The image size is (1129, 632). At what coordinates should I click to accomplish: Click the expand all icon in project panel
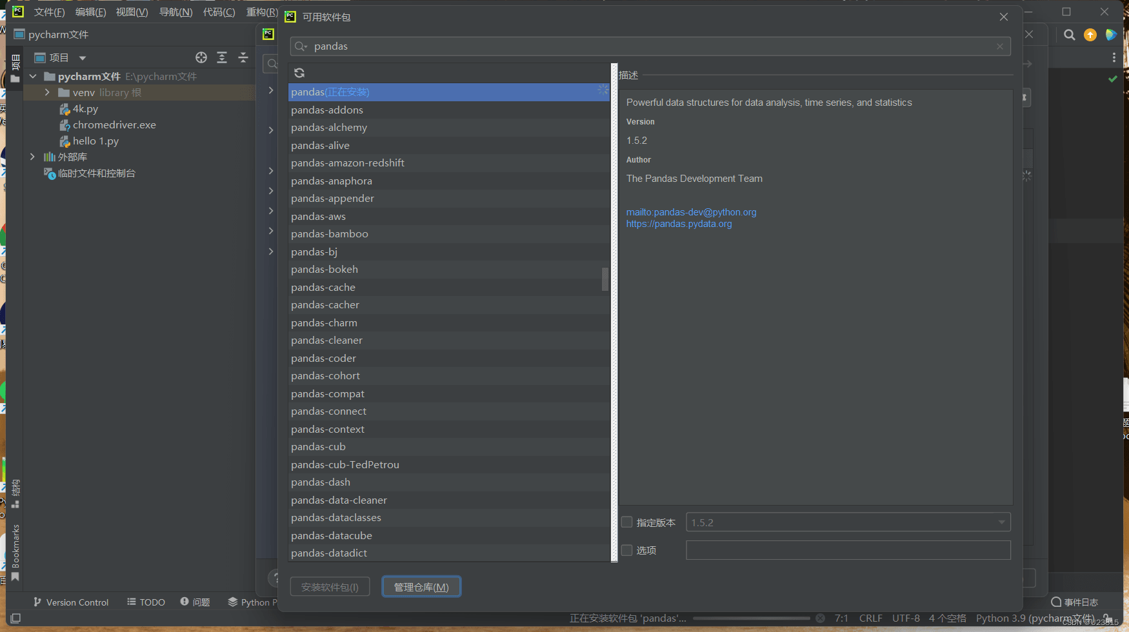[222, 57]
